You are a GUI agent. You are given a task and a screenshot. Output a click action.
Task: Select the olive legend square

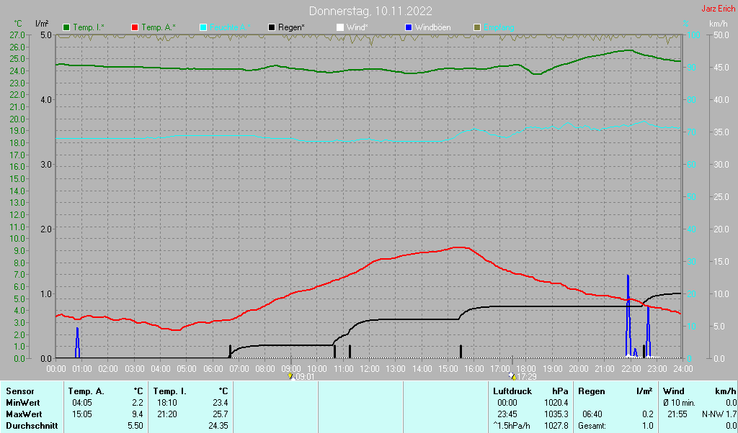point(476,27)
